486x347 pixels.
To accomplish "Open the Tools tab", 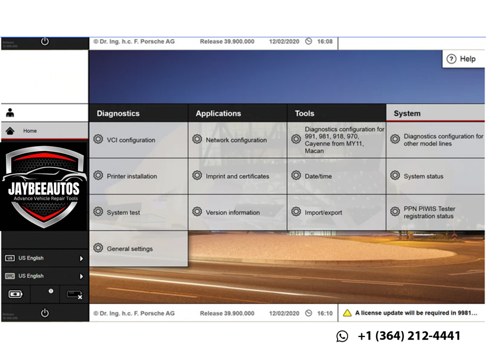I will click(x=337, y=113).
